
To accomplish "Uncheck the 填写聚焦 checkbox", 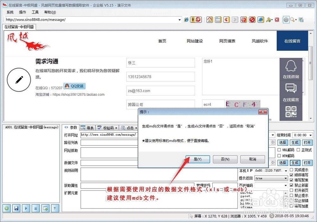I will [x=291, y=180].
